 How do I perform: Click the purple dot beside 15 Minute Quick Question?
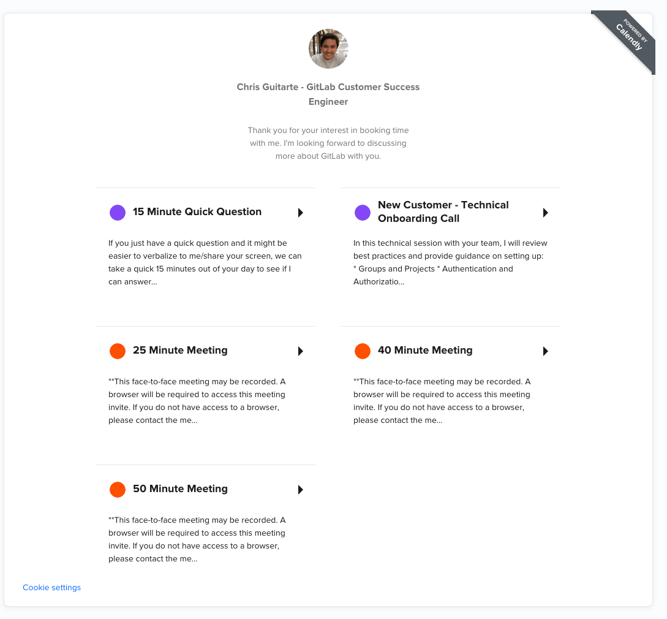point(117,213)
